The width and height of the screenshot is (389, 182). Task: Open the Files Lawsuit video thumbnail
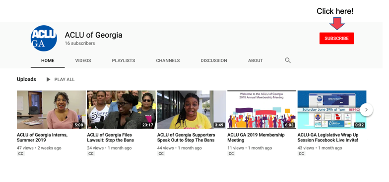(122, 110)
